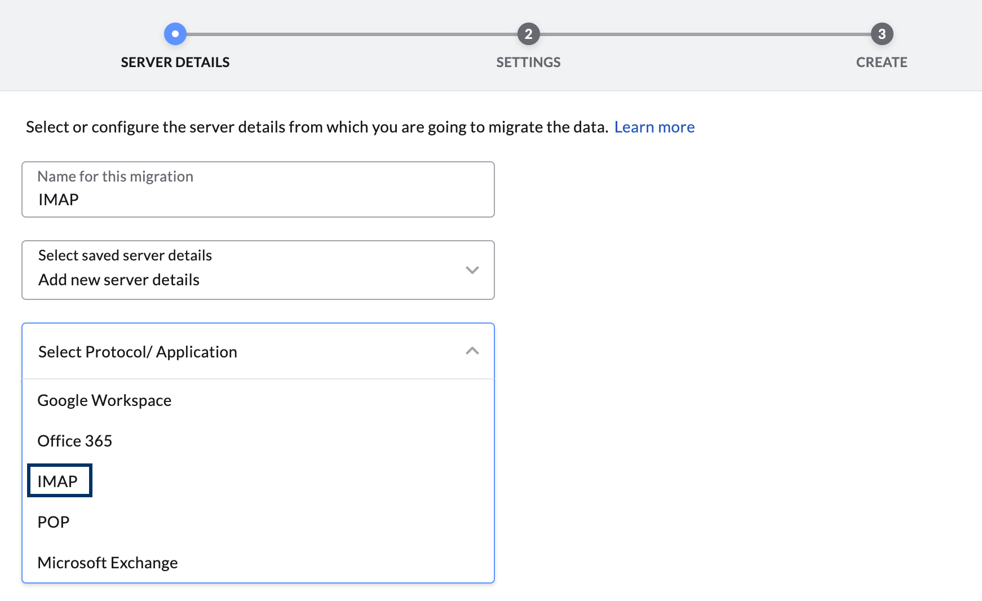Click the SERVER DETAILS step label
This screenshot has width=982, height=601.
coord(175,62)
